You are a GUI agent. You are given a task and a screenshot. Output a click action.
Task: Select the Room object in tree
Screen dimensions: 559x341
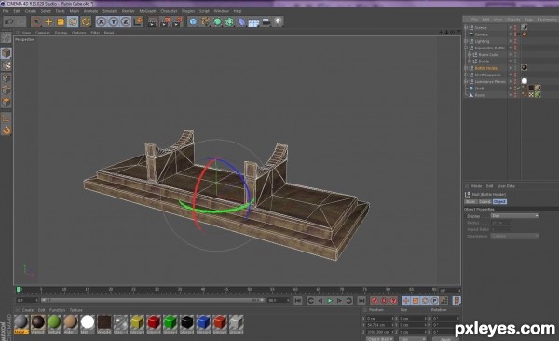click(480, 95)
